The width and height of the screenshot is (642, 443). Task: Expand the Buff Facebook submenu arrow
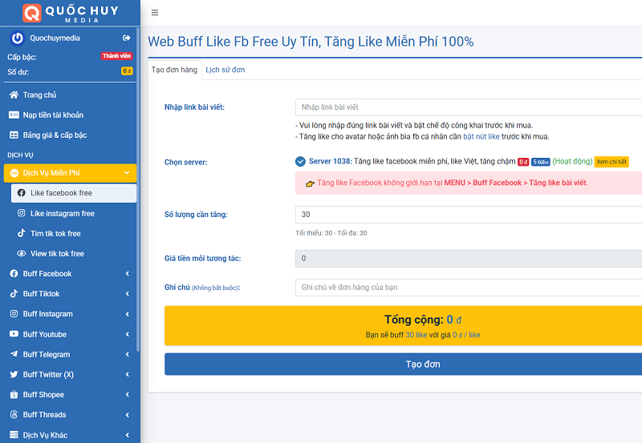click(x=128, y=273)
